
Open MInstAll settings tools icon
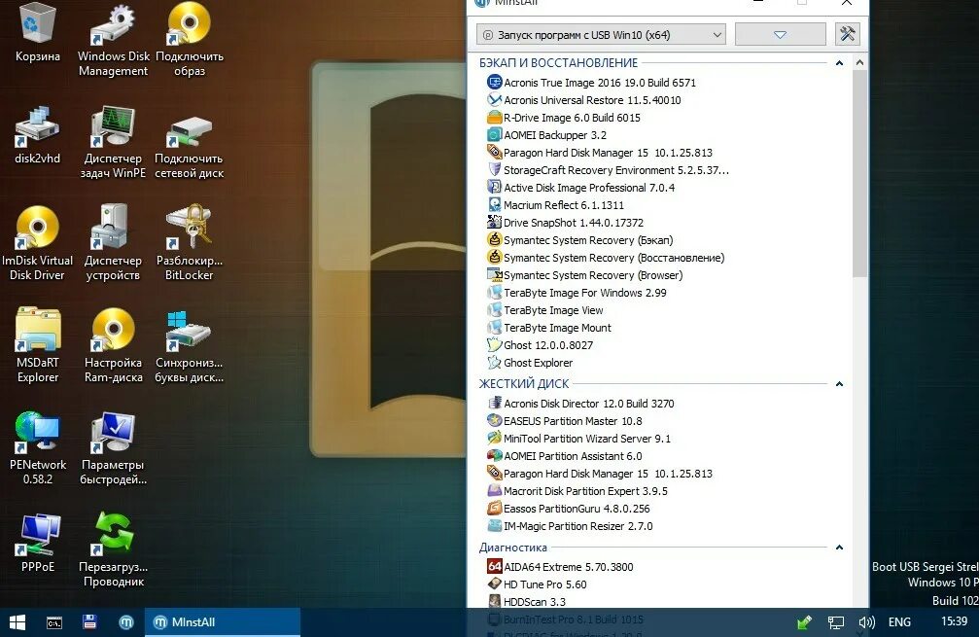click(x=847, y=34)
